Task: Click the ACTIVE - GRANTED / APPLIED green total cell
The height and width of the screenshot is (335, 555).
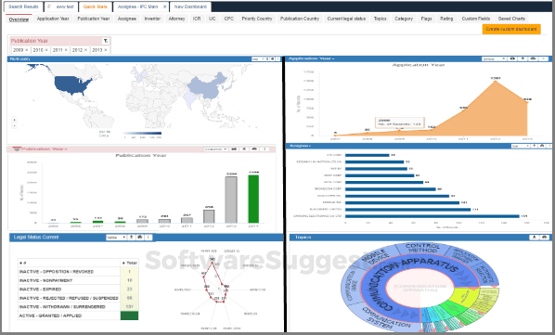Action: click(x=129, y=316)
